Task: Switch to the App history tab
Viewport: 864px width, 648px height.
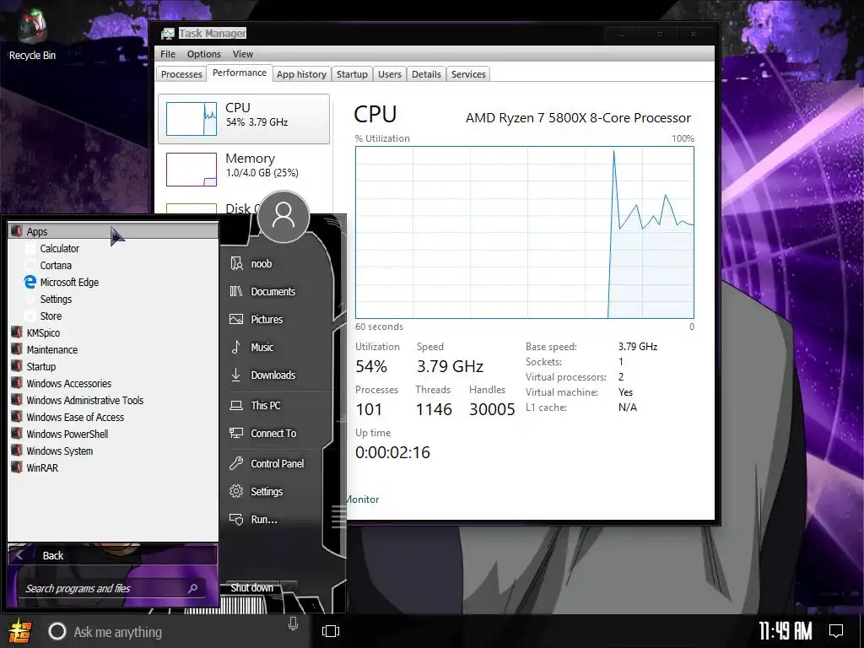Action: pos(301,74)
